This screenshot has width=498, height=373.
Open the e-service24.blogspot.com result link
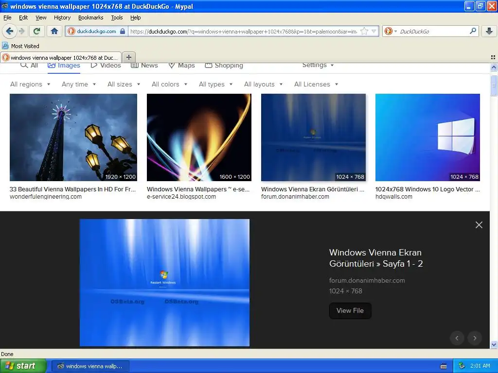coord(181,197)
